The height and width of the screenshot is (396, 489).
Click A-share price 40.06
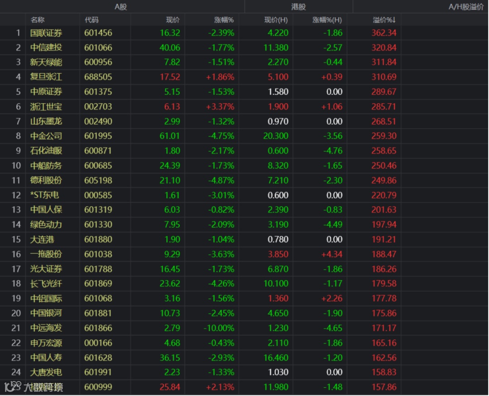(x=170, y=48)
